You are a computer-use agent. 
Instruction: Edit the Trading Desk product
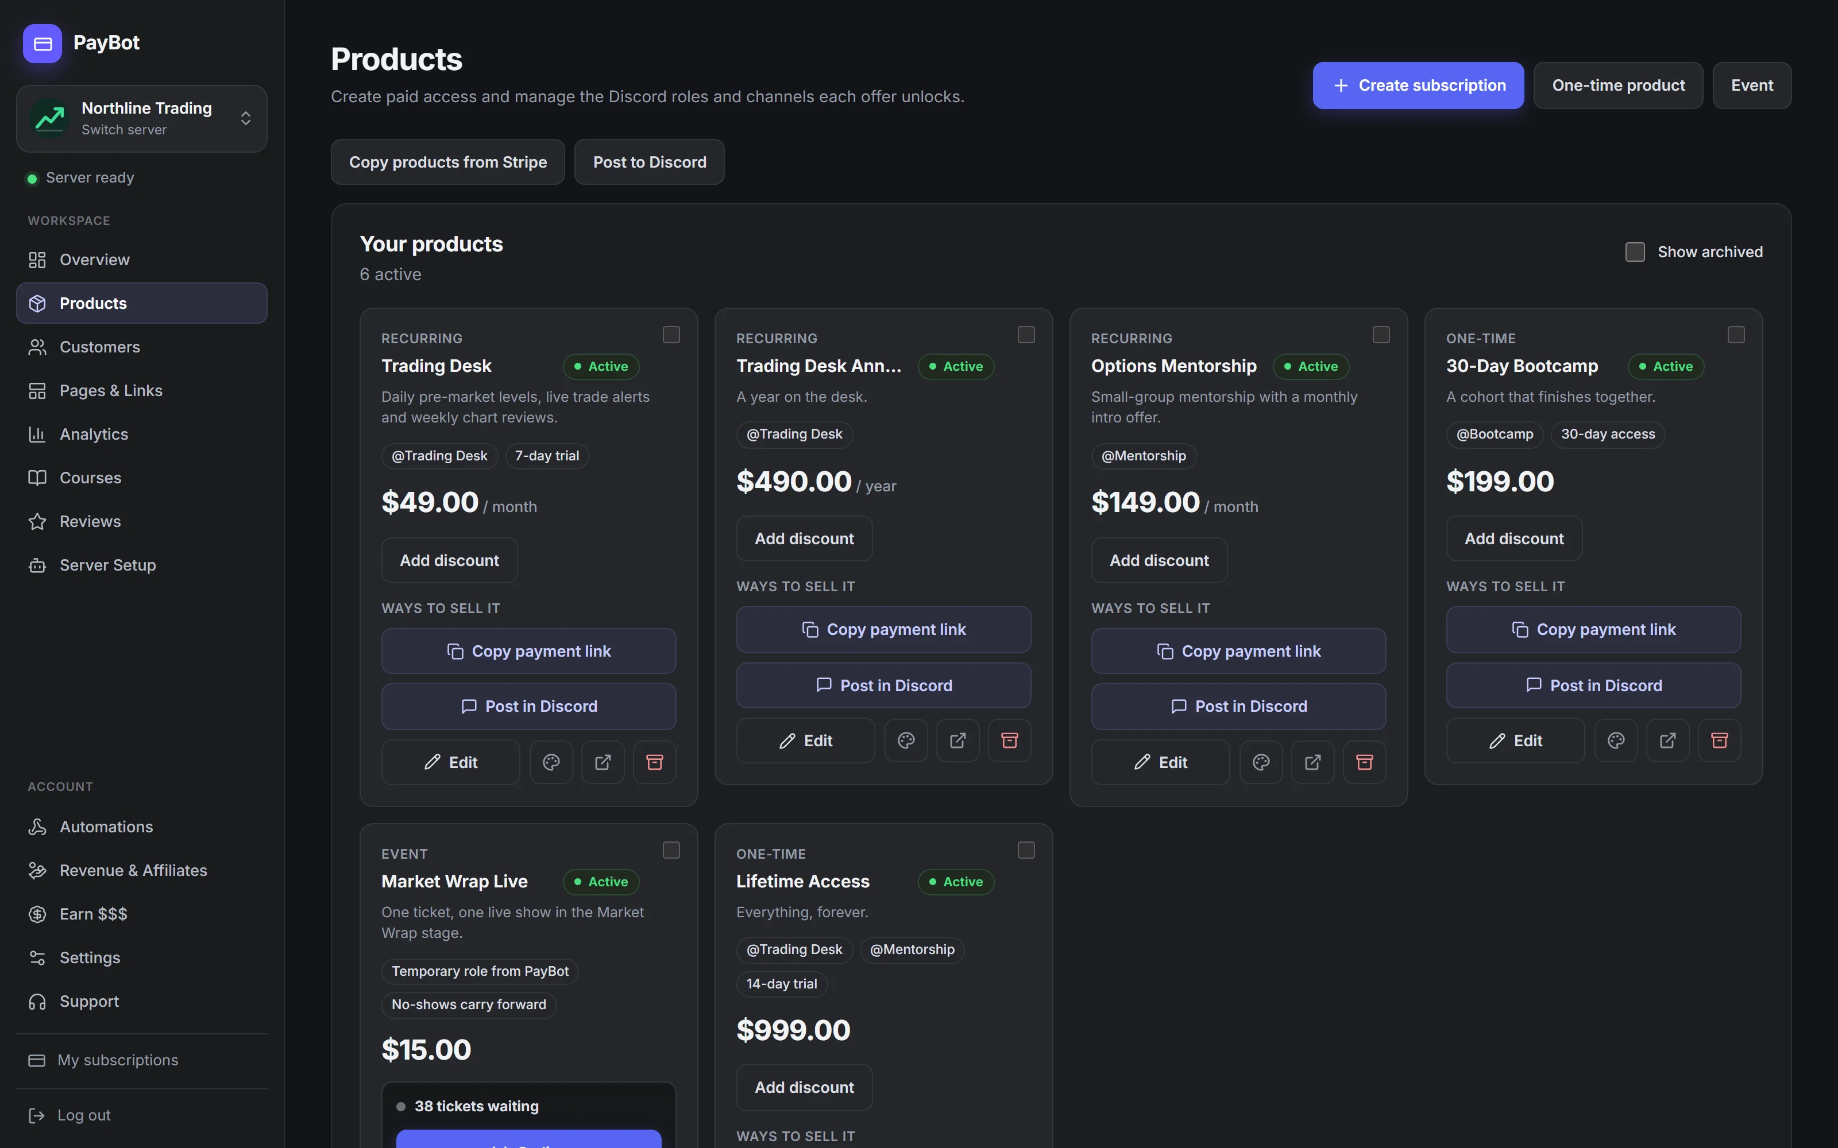[x=450, y=762]
